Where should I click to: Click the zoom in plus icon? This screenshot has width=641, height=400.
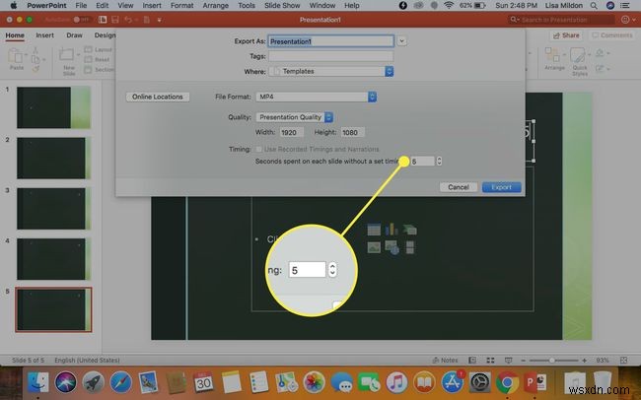584,361
